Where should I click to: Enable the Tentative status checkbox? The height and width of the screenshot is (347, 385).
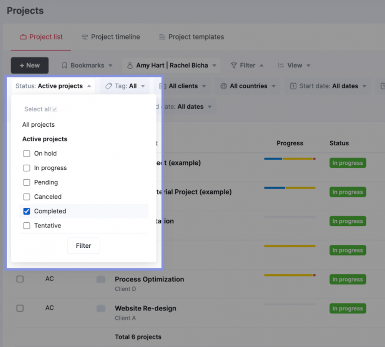click(x=27, y=226)
